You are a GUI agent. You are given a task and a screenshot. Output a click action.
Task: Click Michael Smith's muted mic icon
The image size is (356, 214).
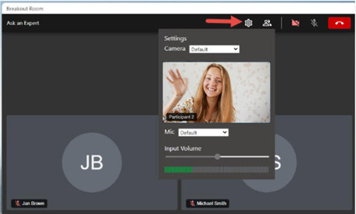coord(192,203)
